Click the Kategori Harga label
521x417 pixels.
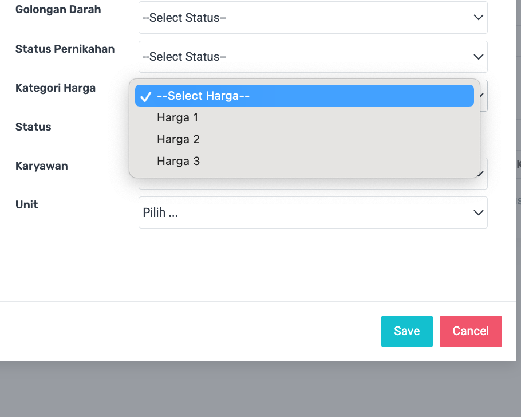click(56, 88)
